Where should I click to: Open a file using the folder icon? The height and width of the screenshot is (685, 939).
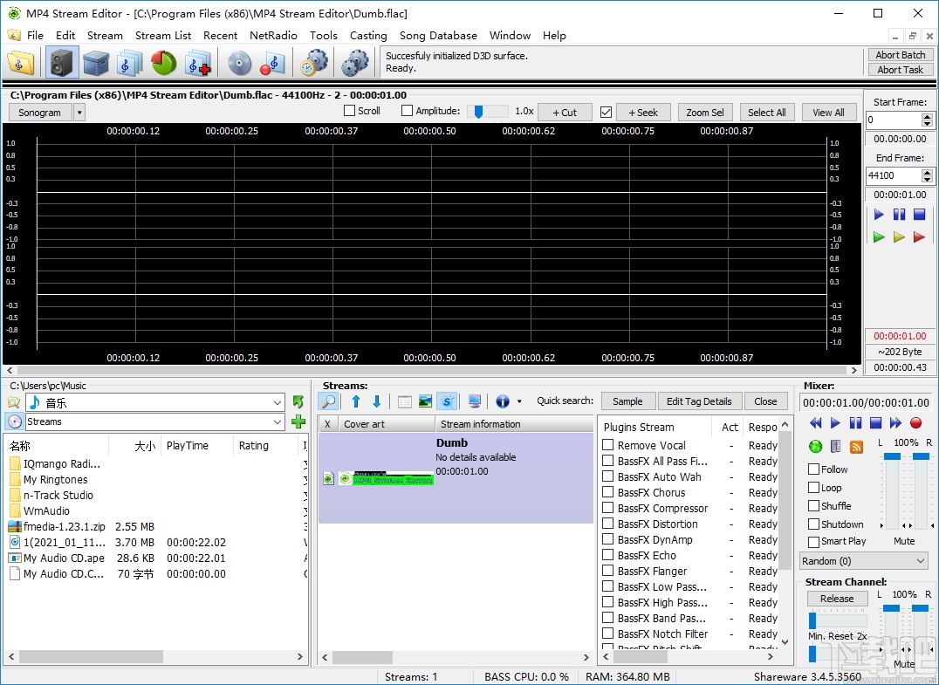click(x=21, y=62)
